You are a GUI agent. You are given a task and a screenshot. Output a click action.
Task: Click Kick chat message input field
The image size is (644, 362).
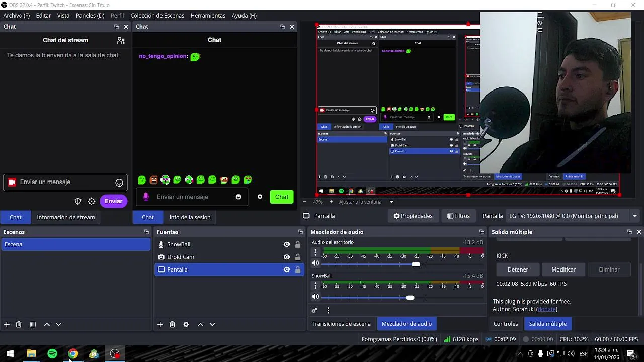pos(192,197)
